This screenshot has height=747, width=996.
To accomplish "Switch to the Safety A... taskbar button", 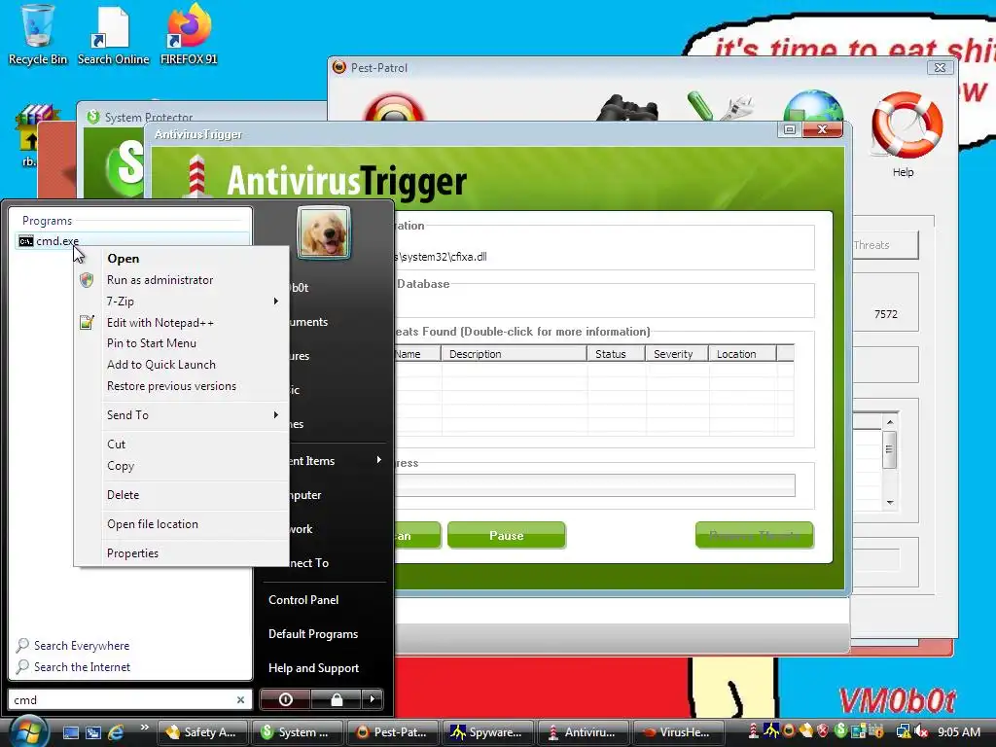I will click(202, 732).
